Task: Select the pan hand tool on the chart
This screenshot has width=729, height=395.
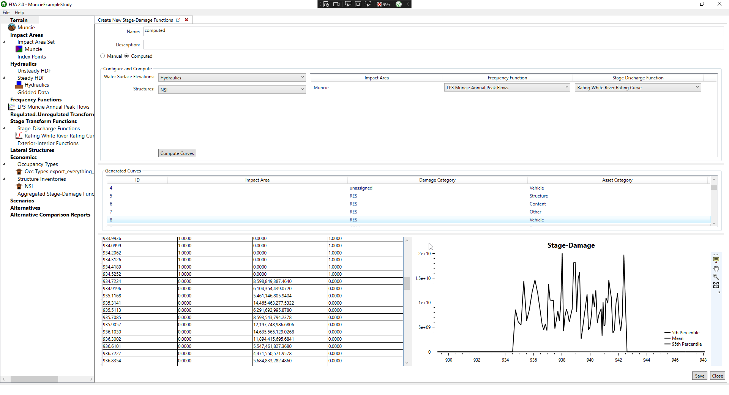Action: click(x=716, y=269)
